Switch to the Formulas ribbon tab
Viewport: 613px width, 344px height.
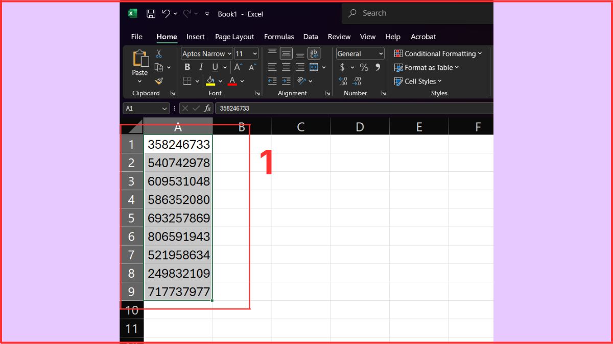point(279,37)
